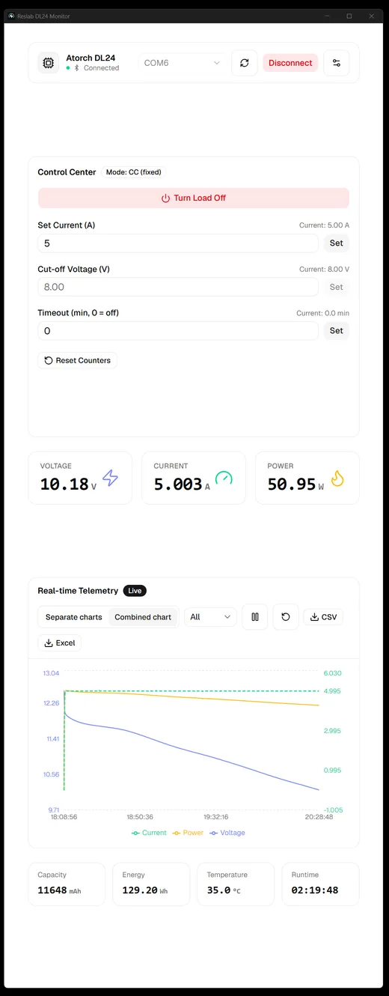Select the Combined chart tab
Screen dimensions: 389x996
(143, 617)
